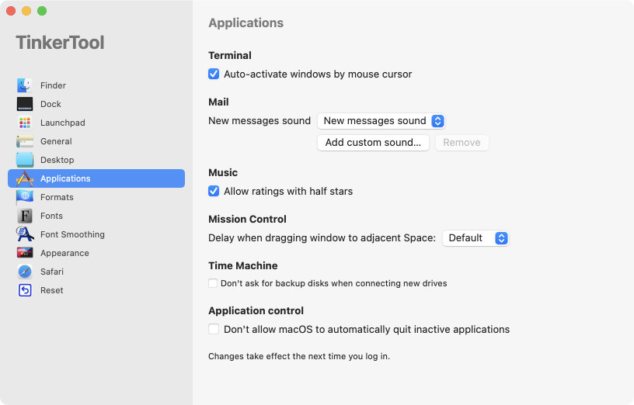Click the Applications pane title heading
The image size is (634, 405).
(246, 23)
